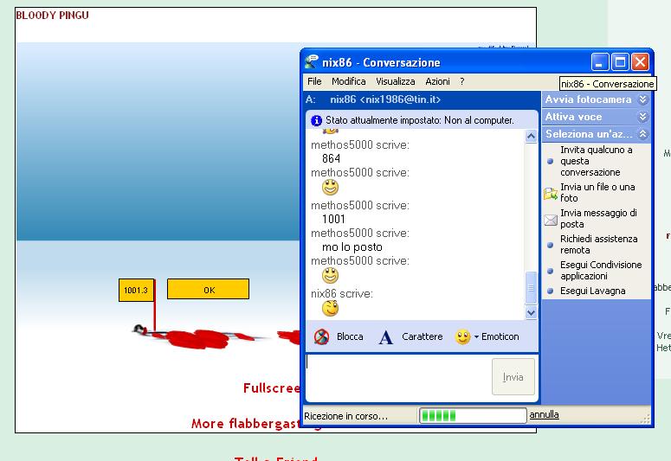This screenshot has width=671, height=461.
Task: Click the 'Stato attualmente impostato' notice
Action: tap(419, 120)
